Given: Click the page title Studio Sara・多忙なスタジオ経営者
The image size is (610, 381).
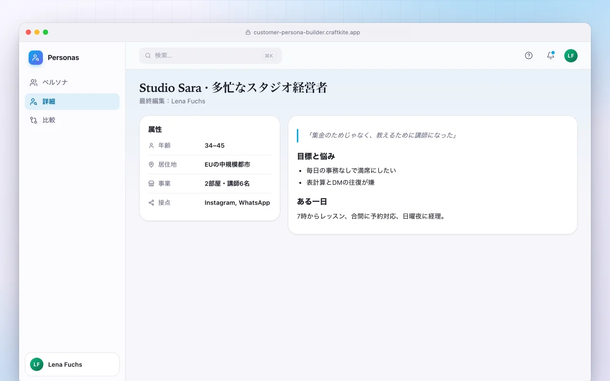Looking at the screenshot, I should tap(233, 88).
